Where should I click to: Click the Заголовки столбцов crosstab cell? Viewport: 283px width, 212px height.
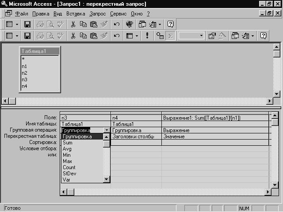tap(136, 136)
